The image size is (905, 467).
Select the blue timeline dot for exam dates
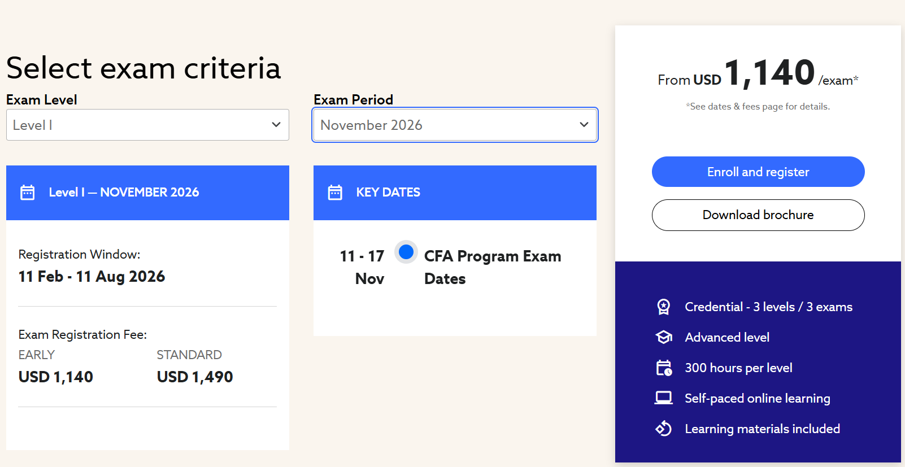[x=406, y=252]
